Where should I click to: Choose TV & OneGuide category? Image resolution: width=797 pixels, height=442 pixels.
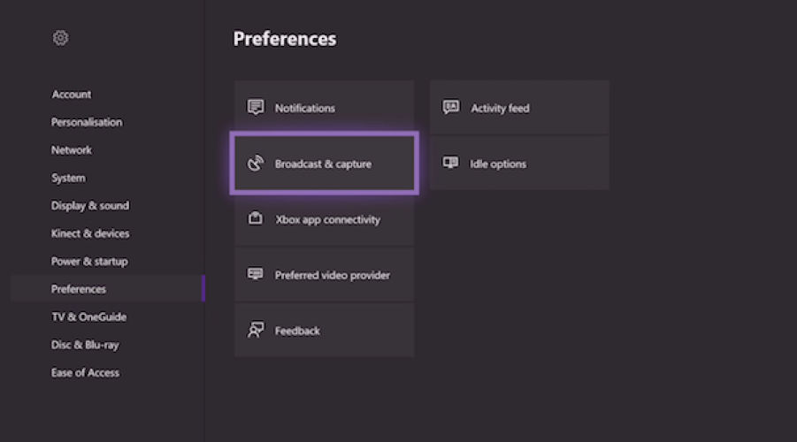coord(89,316)
